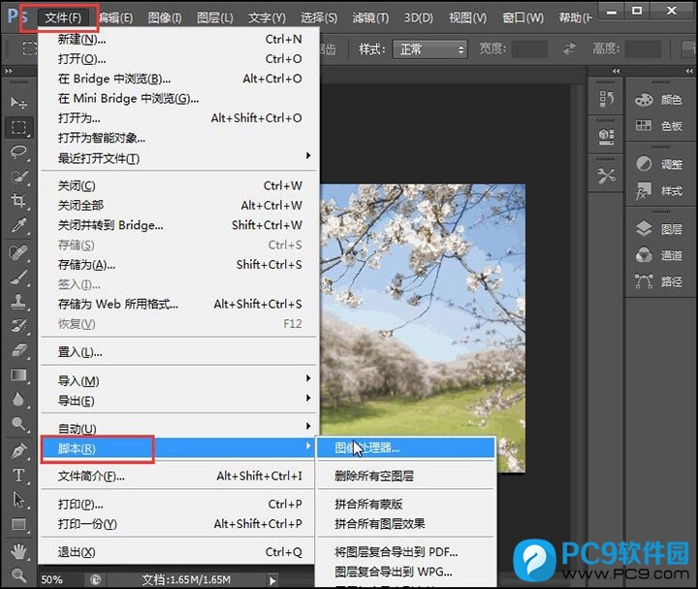Choose 存储为(A)... menu item
698x589 pixels.
pyautogui.click(x=178, y=265)
